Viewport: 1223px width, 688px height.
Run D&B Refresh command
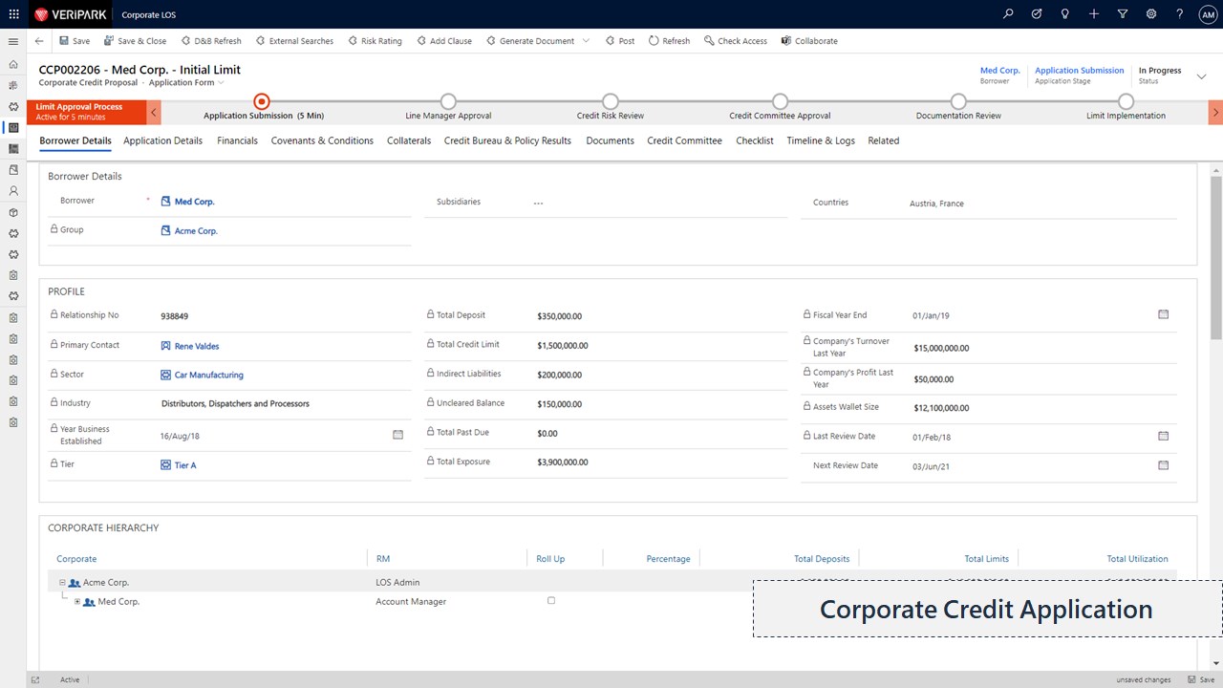pos(210,41)
